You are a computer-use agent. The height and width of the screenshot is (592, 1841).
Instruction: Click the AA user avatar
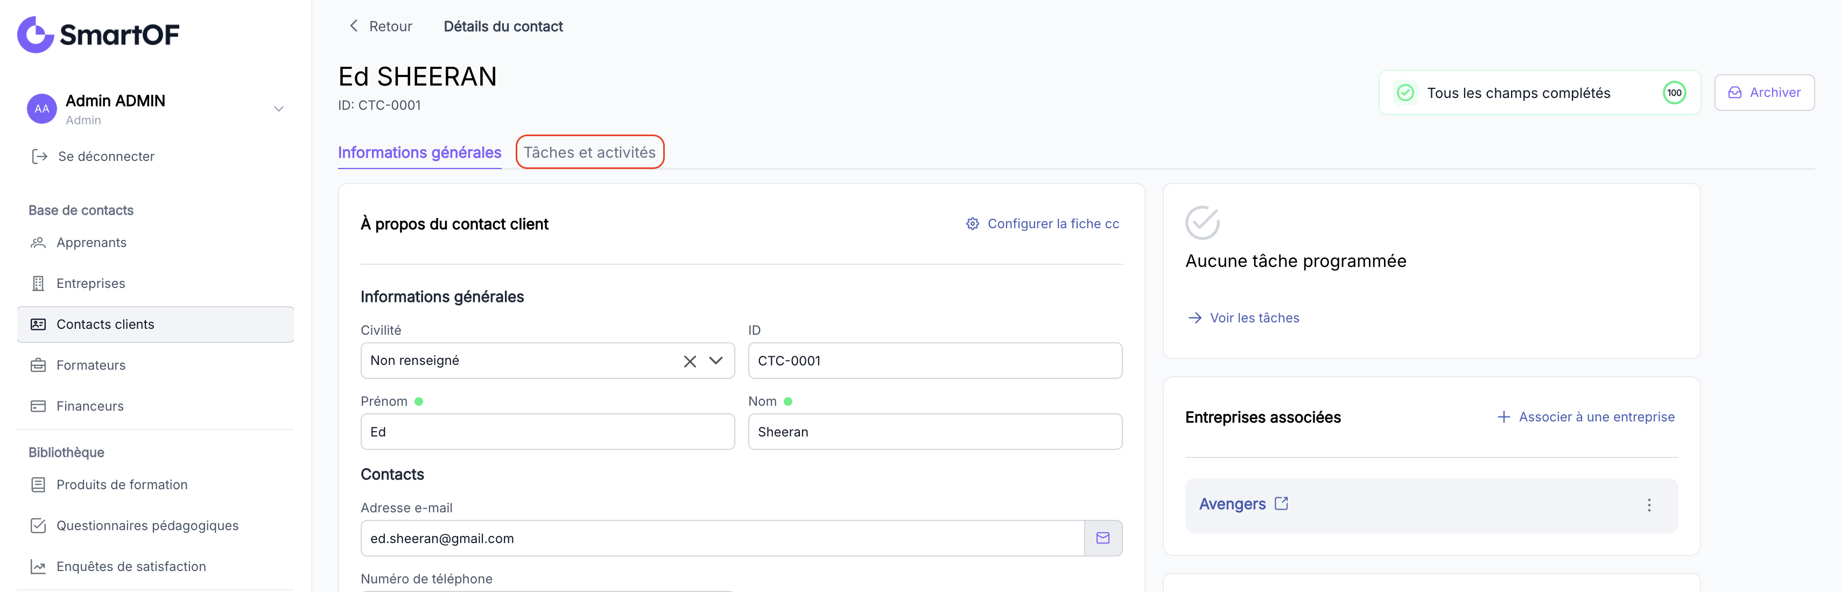tap(42, 109)
